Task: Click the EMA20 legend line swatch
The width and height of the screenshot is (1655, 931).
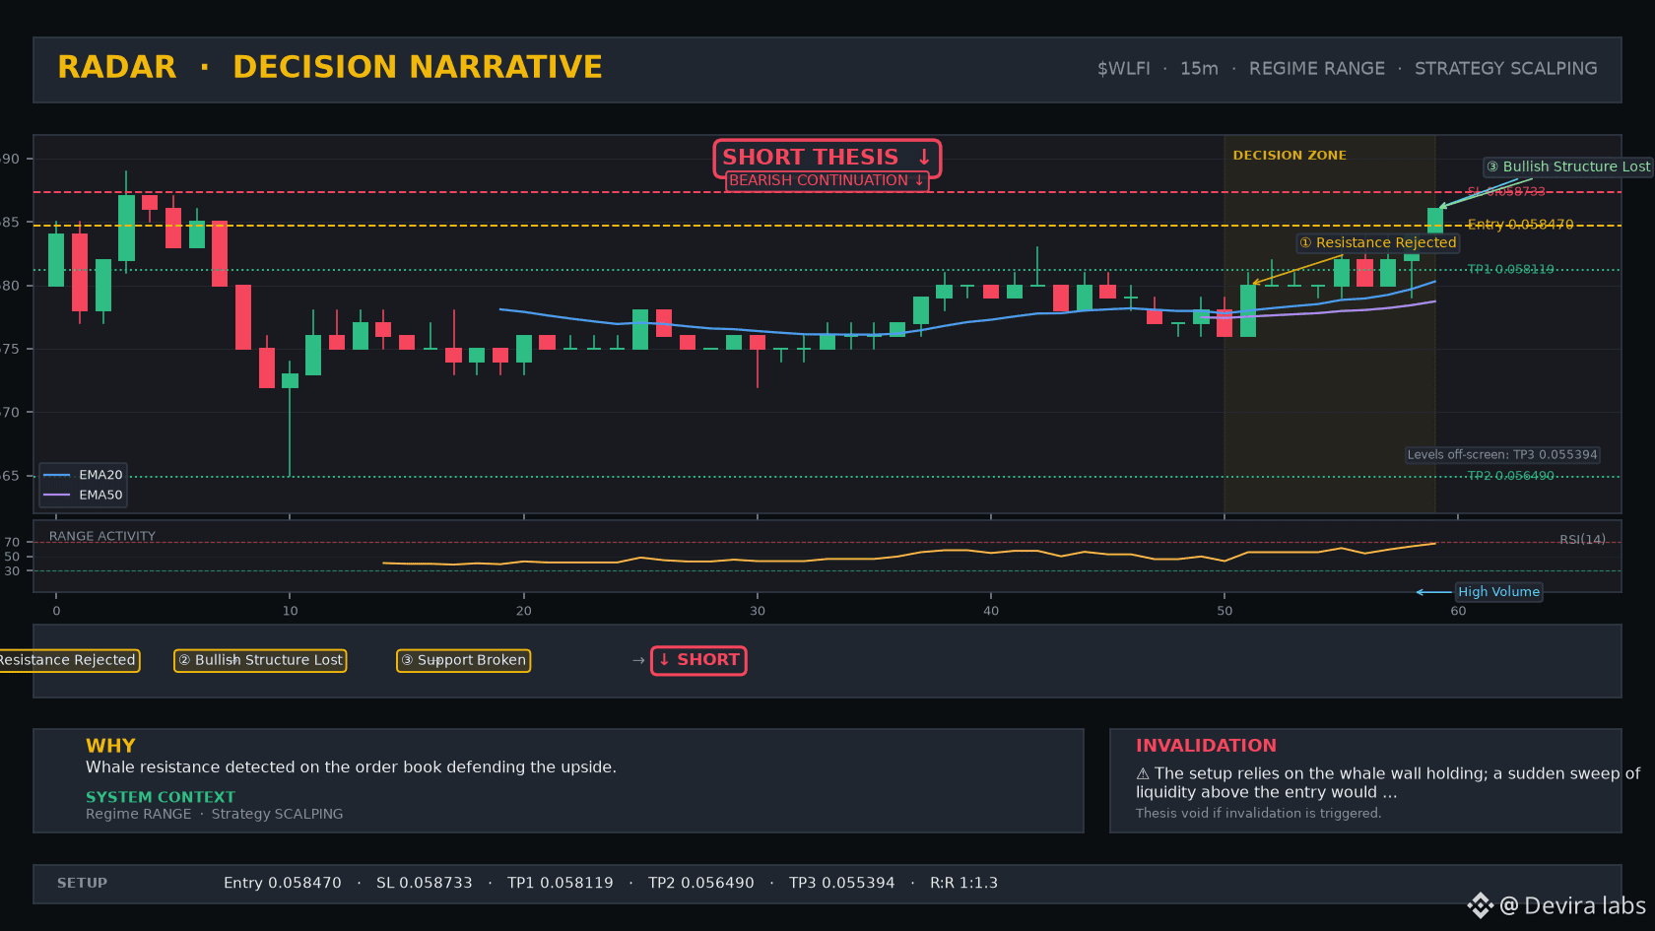Action: click(x=57, y=475)
